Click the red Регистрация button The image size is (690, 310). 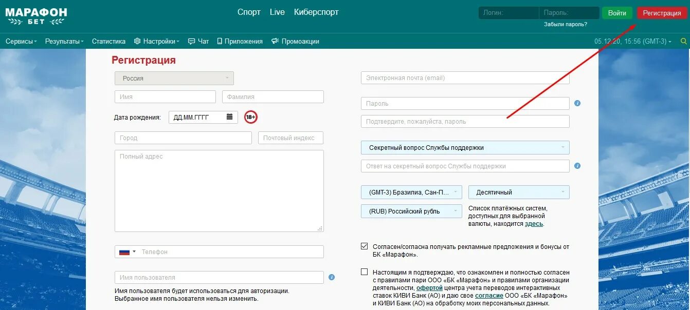pyautogui.click(x=662, y=13)
